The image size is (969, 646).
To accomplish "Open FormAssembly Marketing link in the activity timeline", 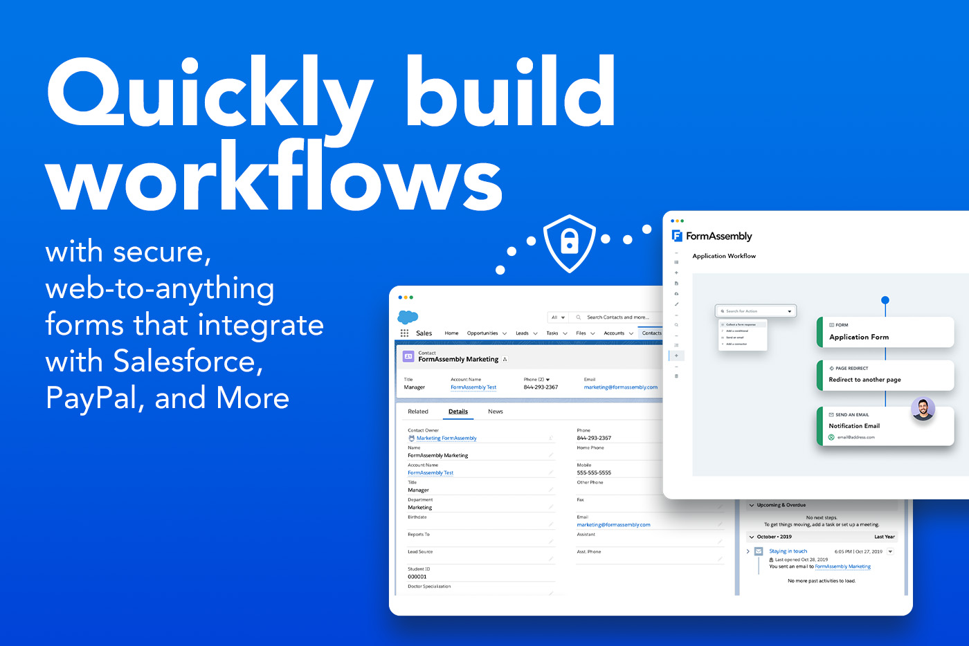I will [x=843, y=566].
